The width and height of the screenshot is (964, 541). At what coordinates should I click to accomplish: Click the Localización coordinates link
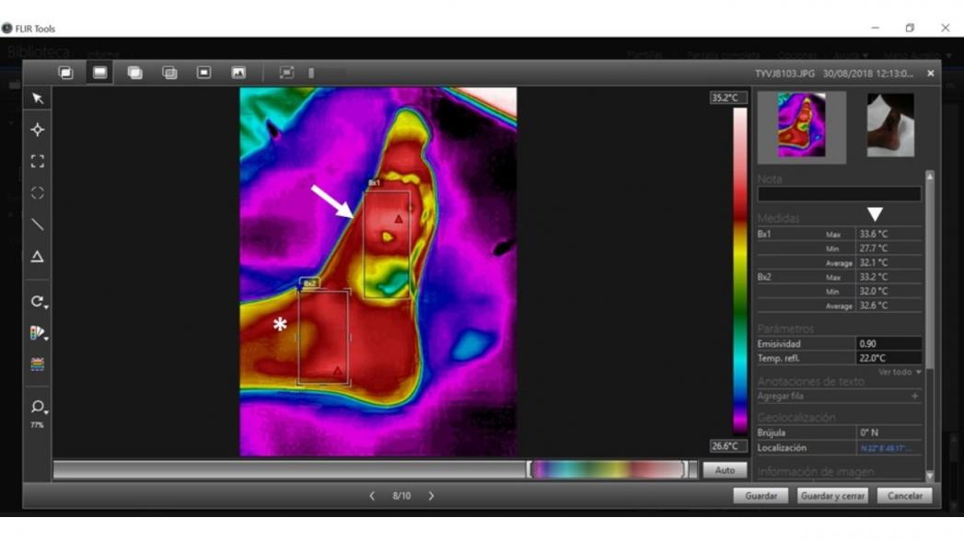pyautogui.click(x=886, y=448)
